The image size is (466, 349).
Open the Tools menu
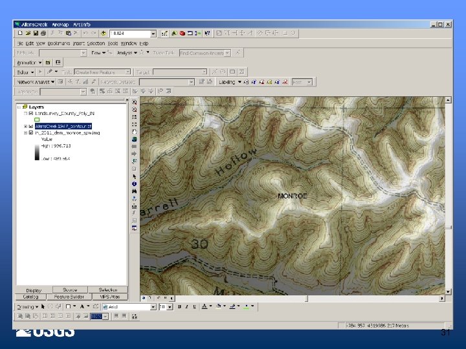point(113,43)
